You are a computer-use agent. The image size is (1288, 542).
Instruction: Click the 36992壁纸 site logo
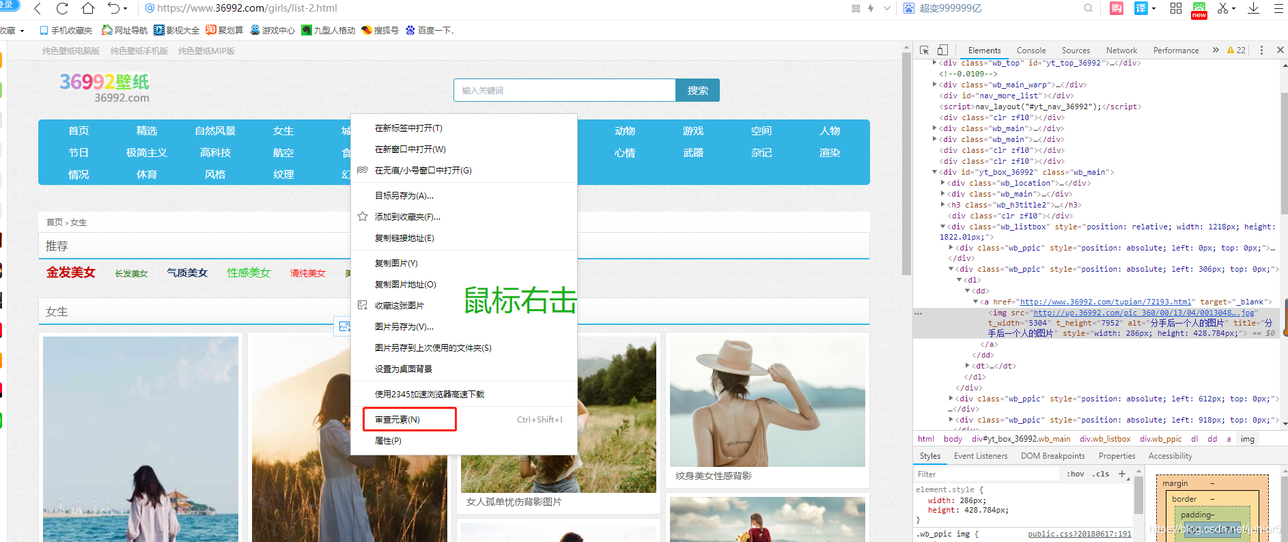coord(105,88)
